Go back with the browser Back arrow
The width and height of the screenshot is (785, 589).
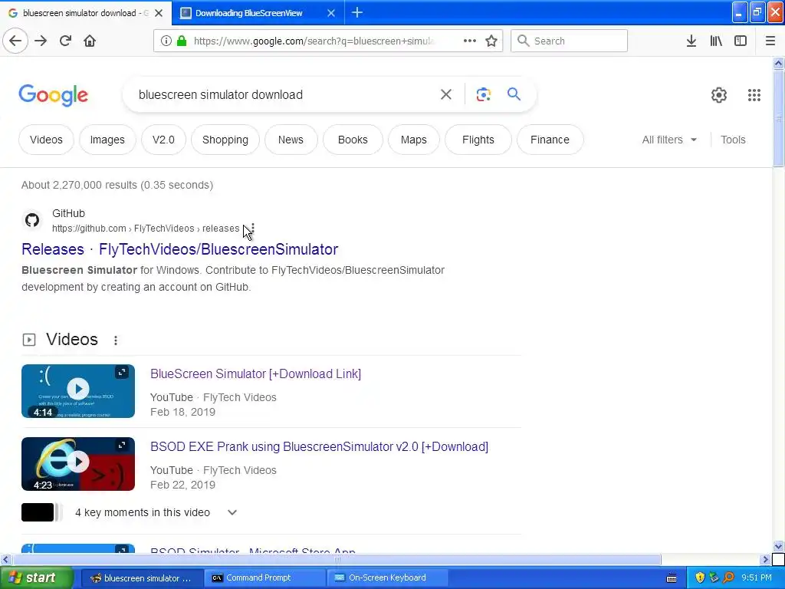click(15, 41)
